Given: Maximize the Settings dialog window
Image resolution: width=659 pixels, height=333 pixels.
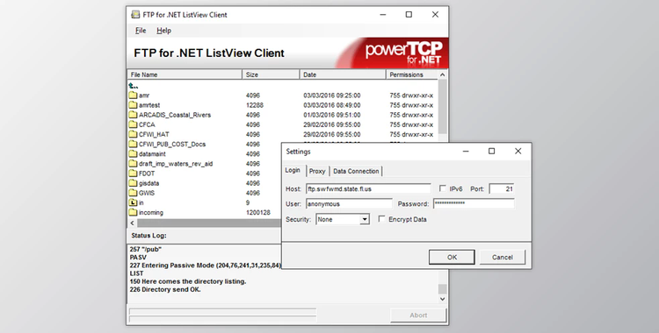Looking at the screenshot, I should pyautogui.click(x=491, y=152).
